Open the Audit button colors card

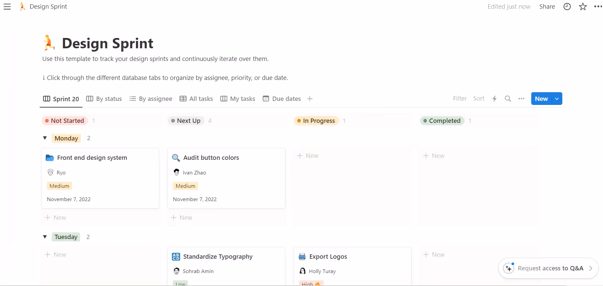coord(211,158)
